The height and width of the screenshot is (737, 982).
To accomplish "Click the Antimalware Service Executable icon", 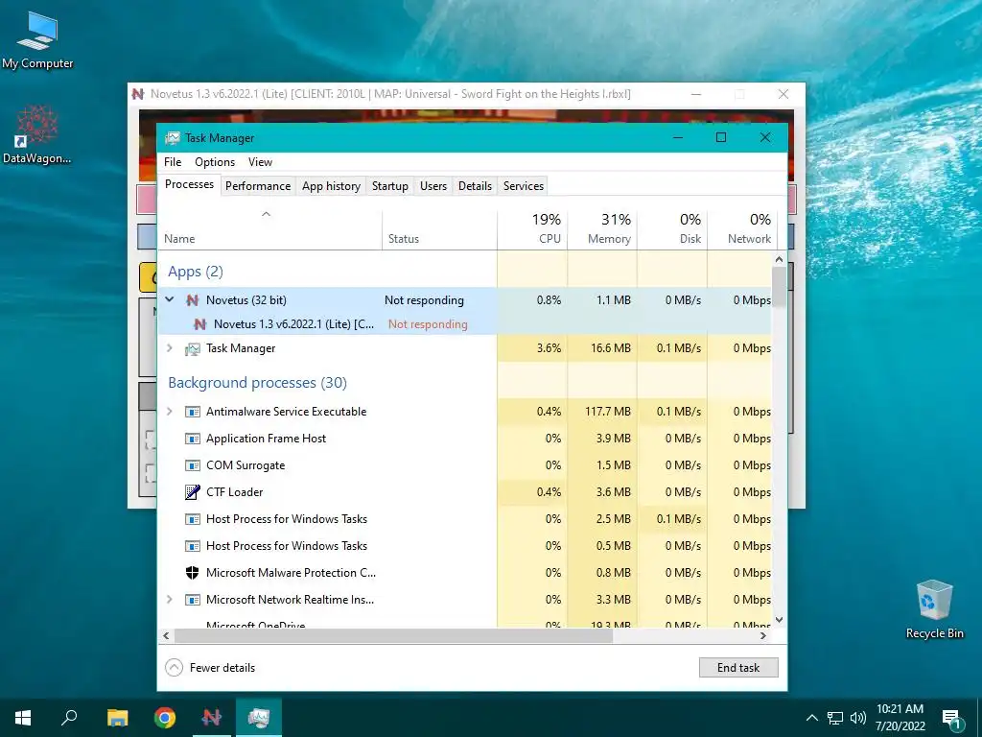I will point(192,412).
